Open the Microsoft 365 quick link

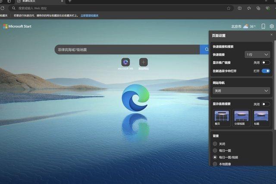point(125,64)
